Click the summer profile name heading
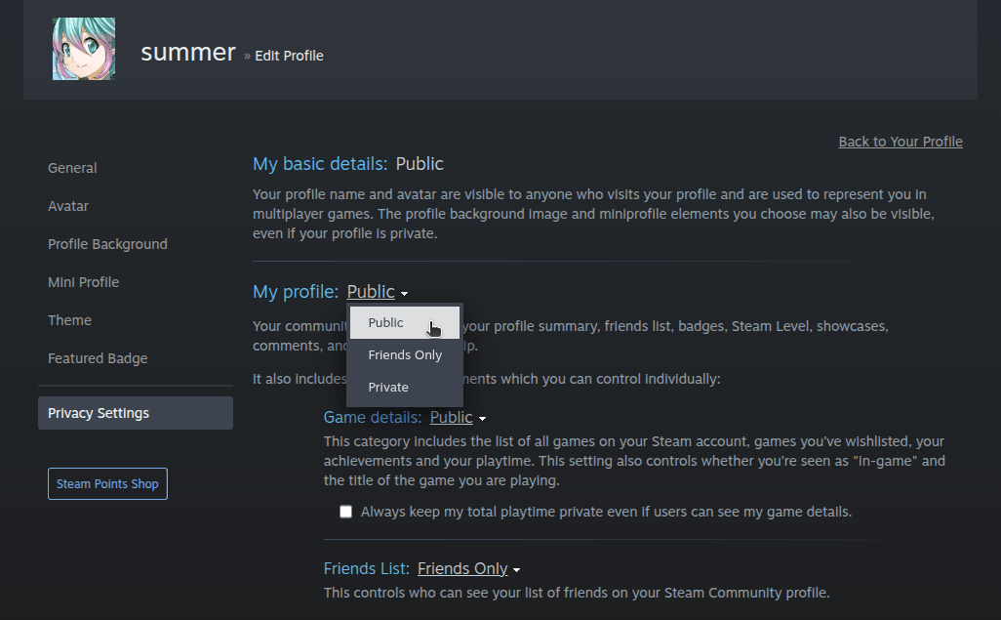 [187, 52]
